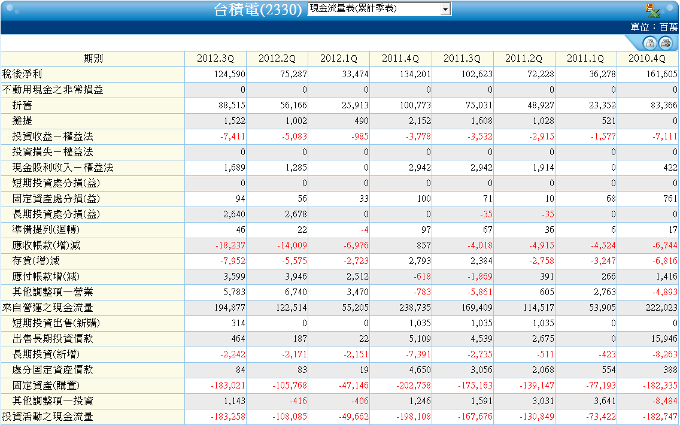Click inventory value 2,793

pyautogui.click(x=420, y=262)
